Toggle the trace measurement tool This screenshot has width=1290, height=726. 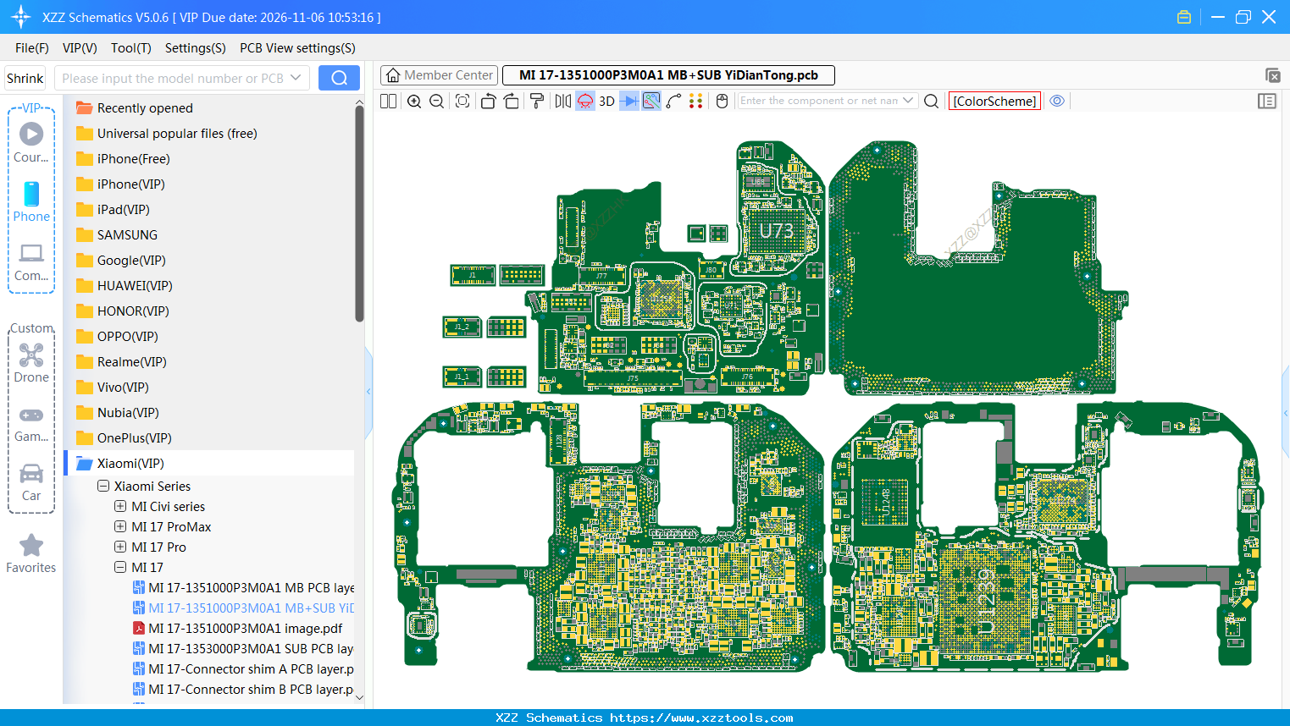pyautogui.click(x=674, y=101)
